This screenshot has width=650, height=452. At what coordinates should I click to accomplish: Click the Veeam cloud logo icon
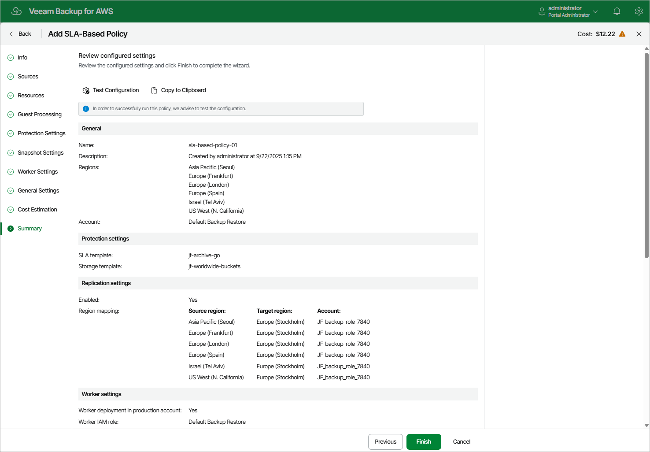tap(17, 11)
